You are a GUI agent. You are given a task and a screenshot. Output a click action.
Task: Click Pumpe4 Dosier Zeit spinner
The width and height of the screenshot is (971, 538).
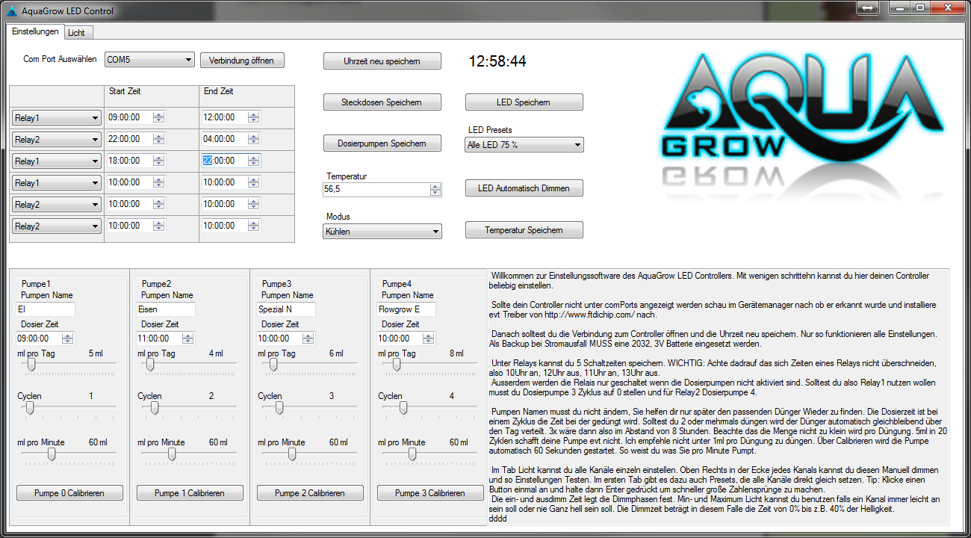coord(429,338)
